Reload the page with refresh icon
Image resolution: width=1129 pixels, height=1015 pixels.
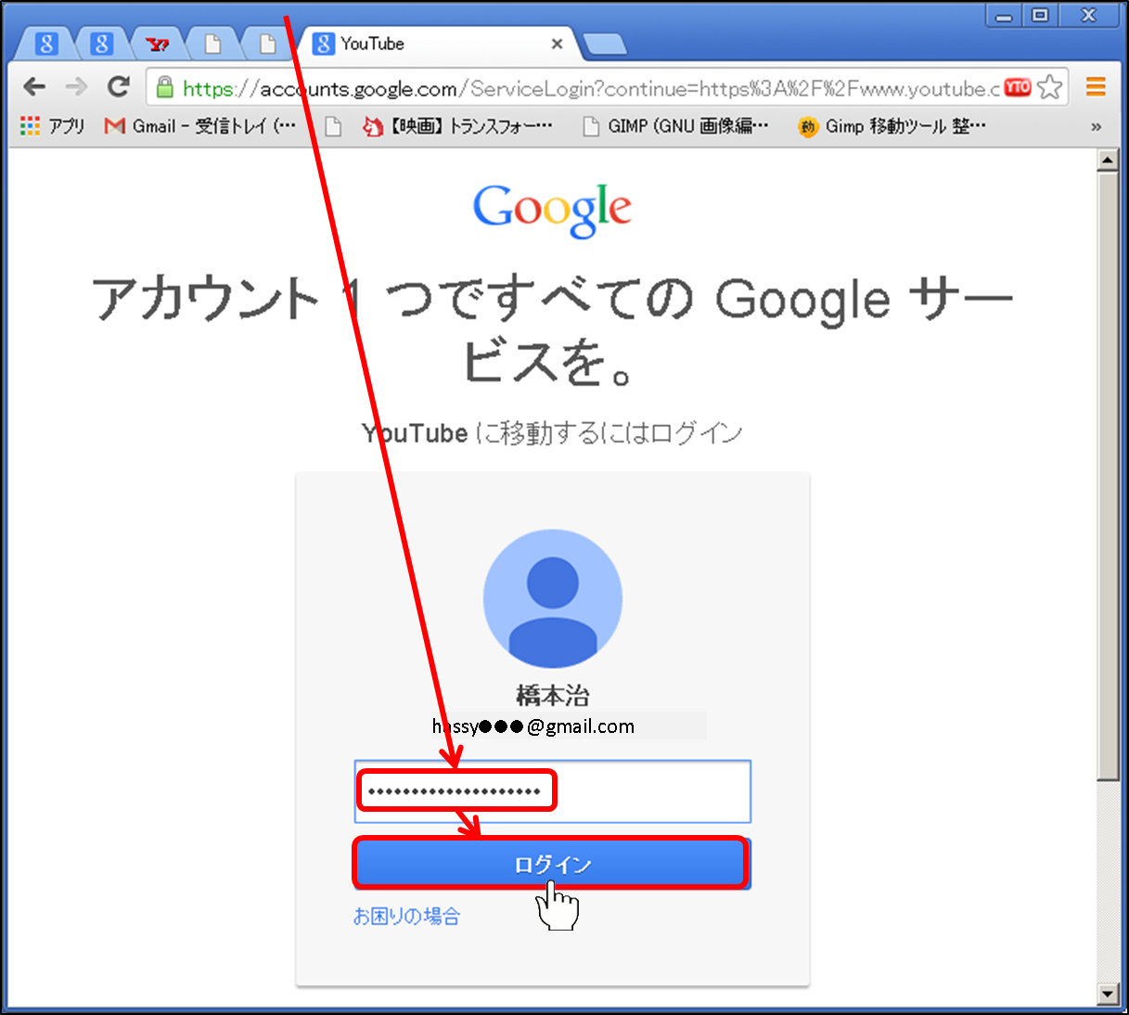[118, 87]
